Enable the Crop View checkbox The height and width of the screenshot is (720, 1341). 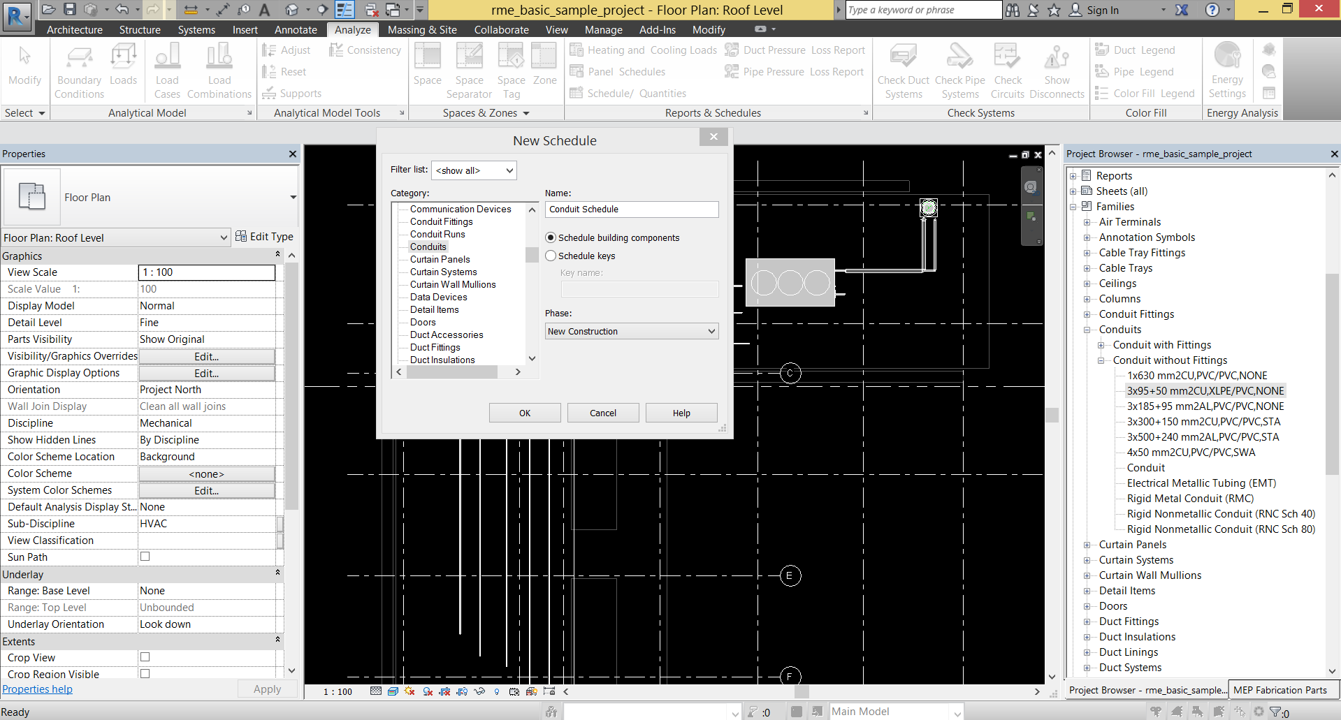coord(145,657)
